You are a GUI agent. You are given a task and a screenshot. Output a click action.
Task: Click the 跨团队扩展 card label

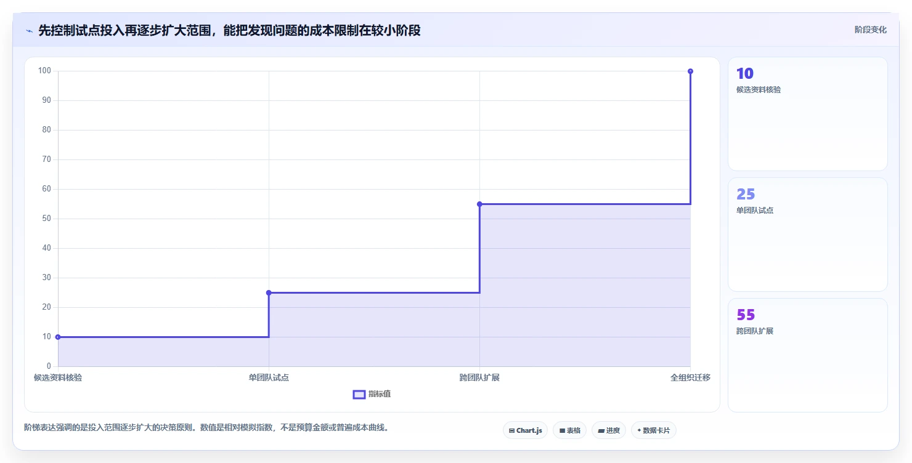tap(755, 331)
